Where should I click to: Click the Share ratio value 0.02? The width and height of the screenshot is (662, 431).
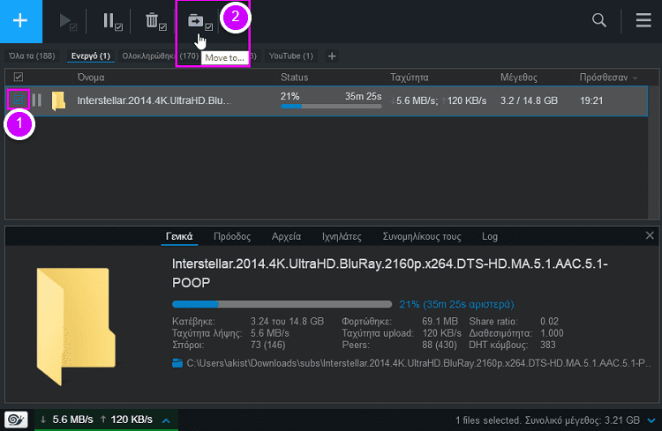[x=549, y=322]
